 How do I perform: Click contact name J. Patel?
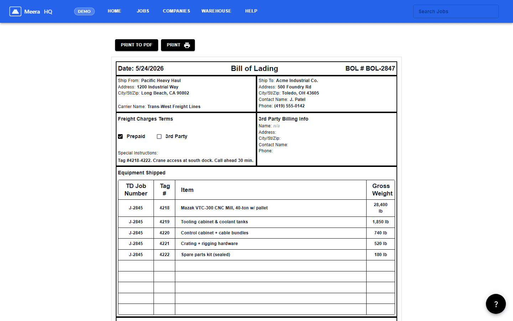point(297,100)
